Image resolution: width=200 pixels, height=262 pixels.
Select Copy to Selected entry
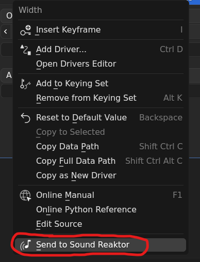click(x=101, y=132)
